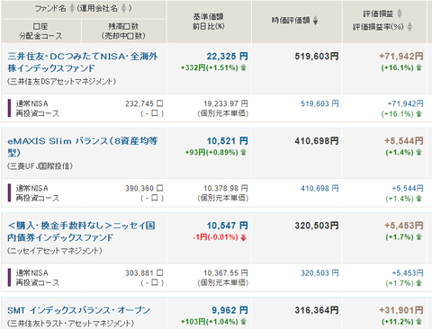Click green up arrow beside +93円(+0.89%)
Viewport: 432px width, 329px height.
pyautogui.click(x=243, y=152)
